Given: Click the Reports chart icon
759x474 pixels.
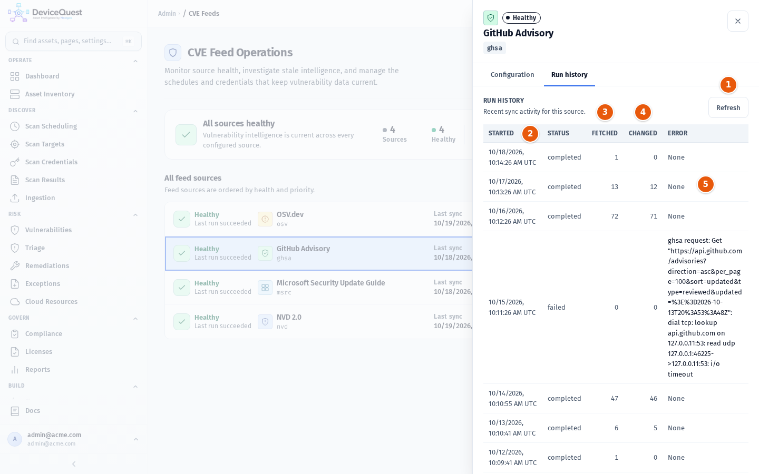Looking at the screenshot, I should (x=15, y=370).
